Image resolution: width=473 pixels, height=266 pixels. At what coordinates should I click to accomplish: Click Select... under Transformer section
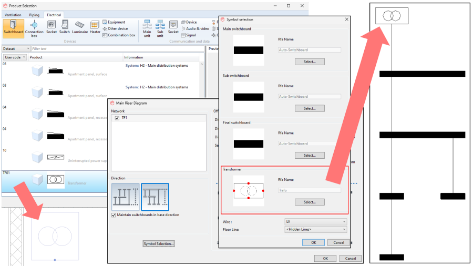tap(310, 202)
